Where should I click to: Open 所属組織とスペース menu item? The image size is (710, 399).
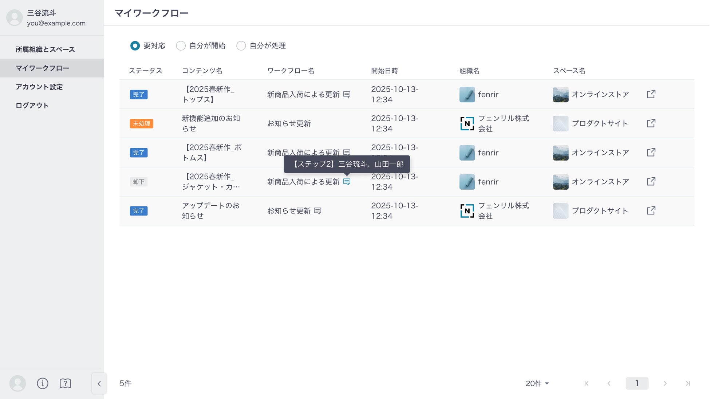(45, 50)
